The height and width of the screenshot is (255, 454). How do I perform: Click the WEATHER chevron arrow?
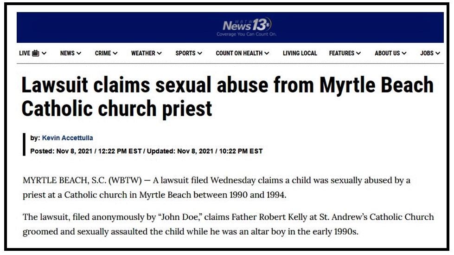pyautogui.click(x=160, y=53)
